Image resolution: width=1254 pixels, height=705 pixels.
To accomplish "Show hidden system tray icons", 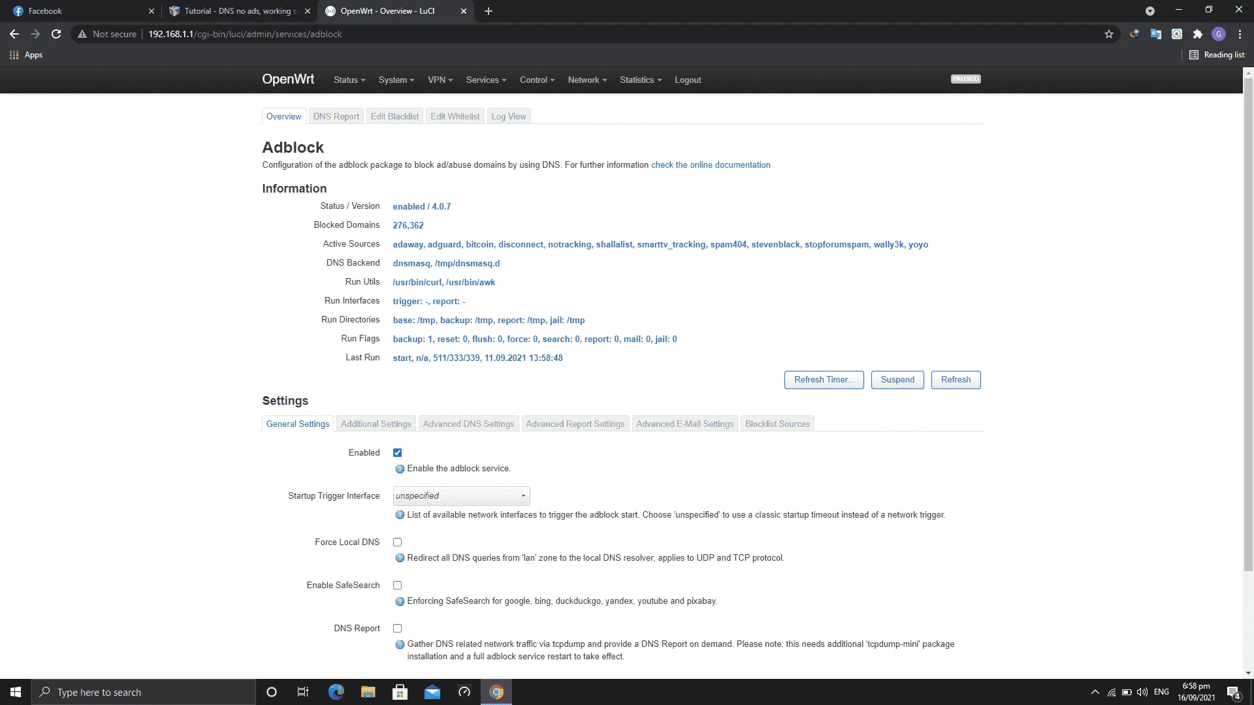I will pos(1095,692).
